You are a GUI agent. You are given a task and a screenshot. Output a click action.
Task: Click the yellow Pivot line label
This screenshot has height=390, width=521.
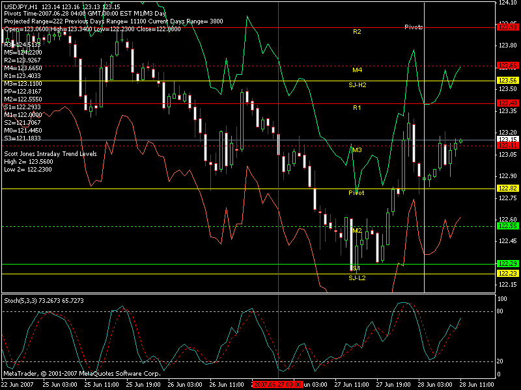(356, 193)
